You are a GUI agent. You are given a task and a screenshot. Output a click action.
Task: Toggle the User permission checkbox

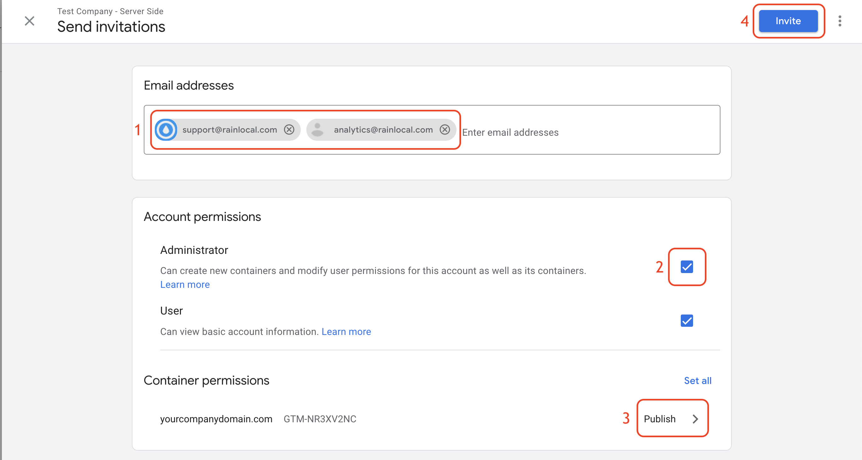point(687,321)
